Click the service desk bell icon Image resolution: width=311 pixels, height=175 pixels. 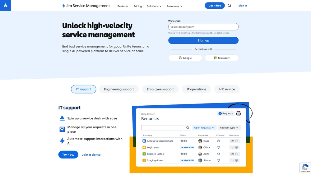[x=62, y=118]
